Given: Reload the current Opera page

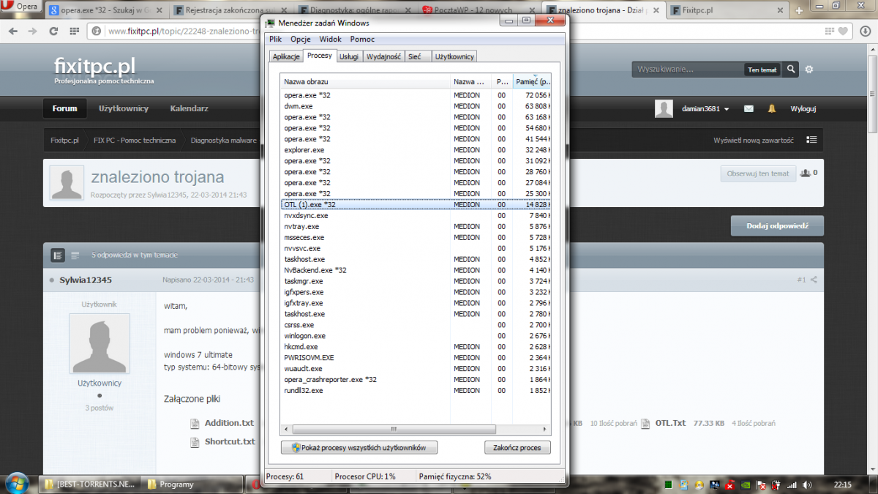Looking at the screenshot, I should [53, 31].
